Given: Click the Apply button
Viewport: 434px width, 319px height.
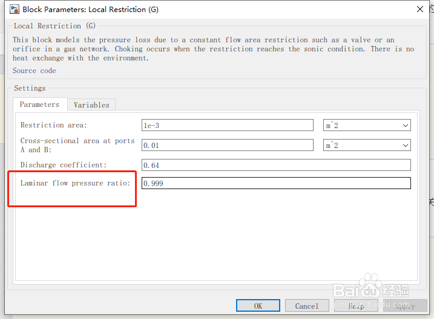Looking at the screenshot, I should (405, 306).
